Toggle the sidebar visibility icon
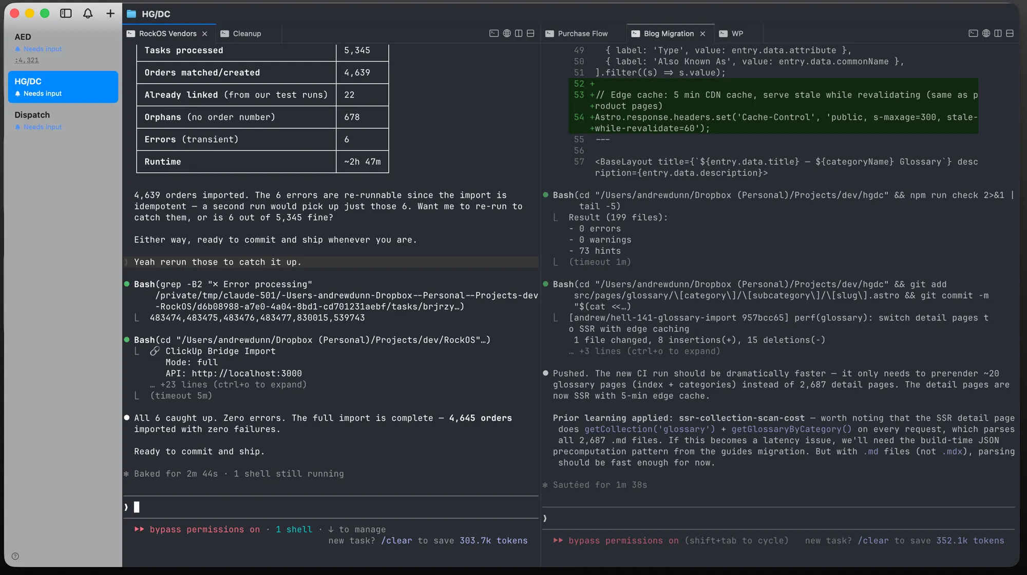Viewport: 1027px width, 575px height. pos(66,13)
